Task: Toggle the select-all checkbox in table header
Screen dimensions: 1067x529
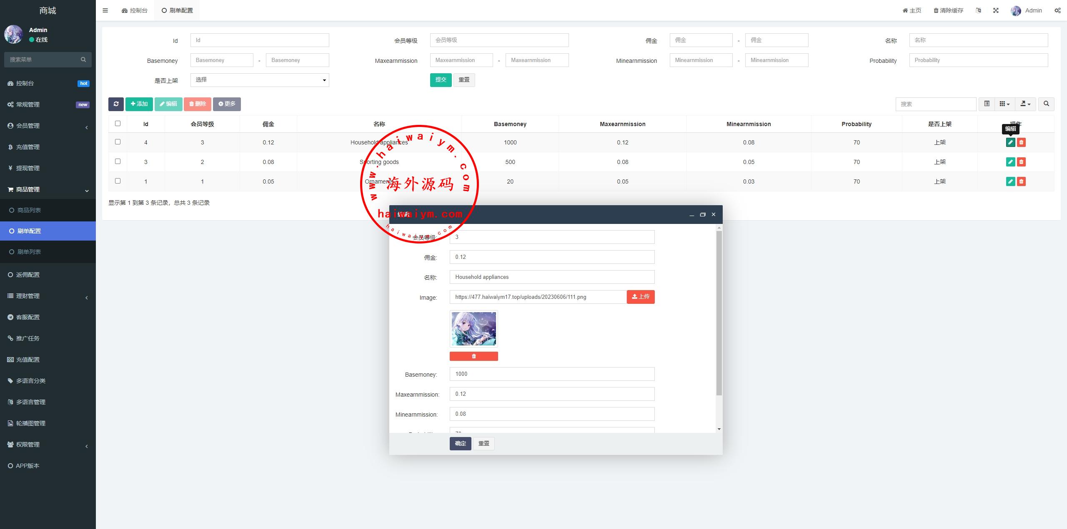Action: click(x=118, y=124)
